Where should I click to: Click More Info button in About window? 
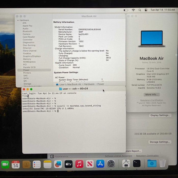coord(152,95)
